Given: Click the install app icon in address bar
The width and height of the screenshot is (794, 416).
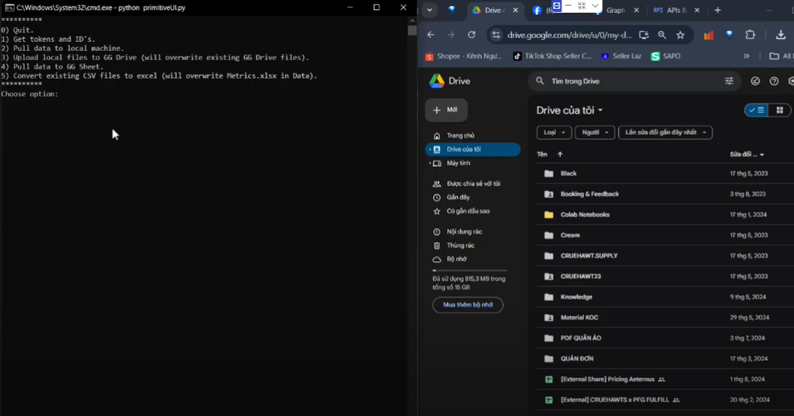Looking at the screenshot, I should coord(643,35).
